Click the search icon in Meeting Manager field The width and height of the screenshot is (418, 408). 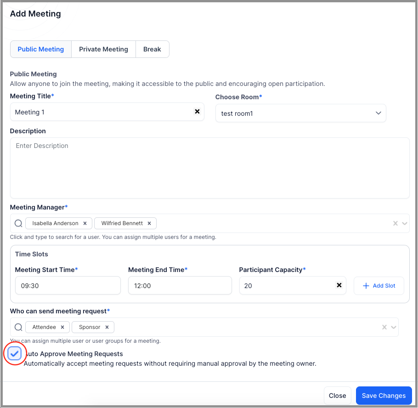[18, 223]
